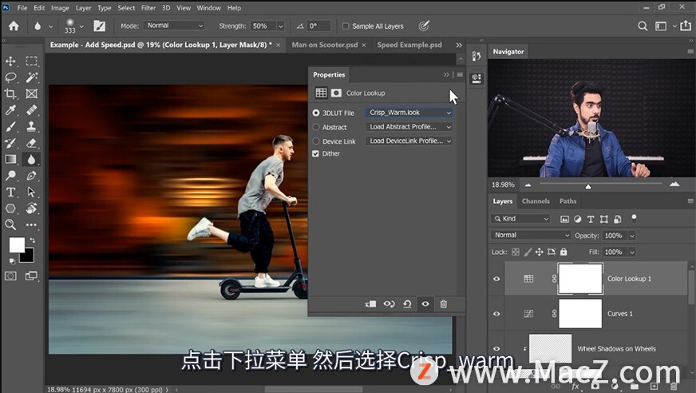Select the Magic Wand tool

(x=31, y=77)
